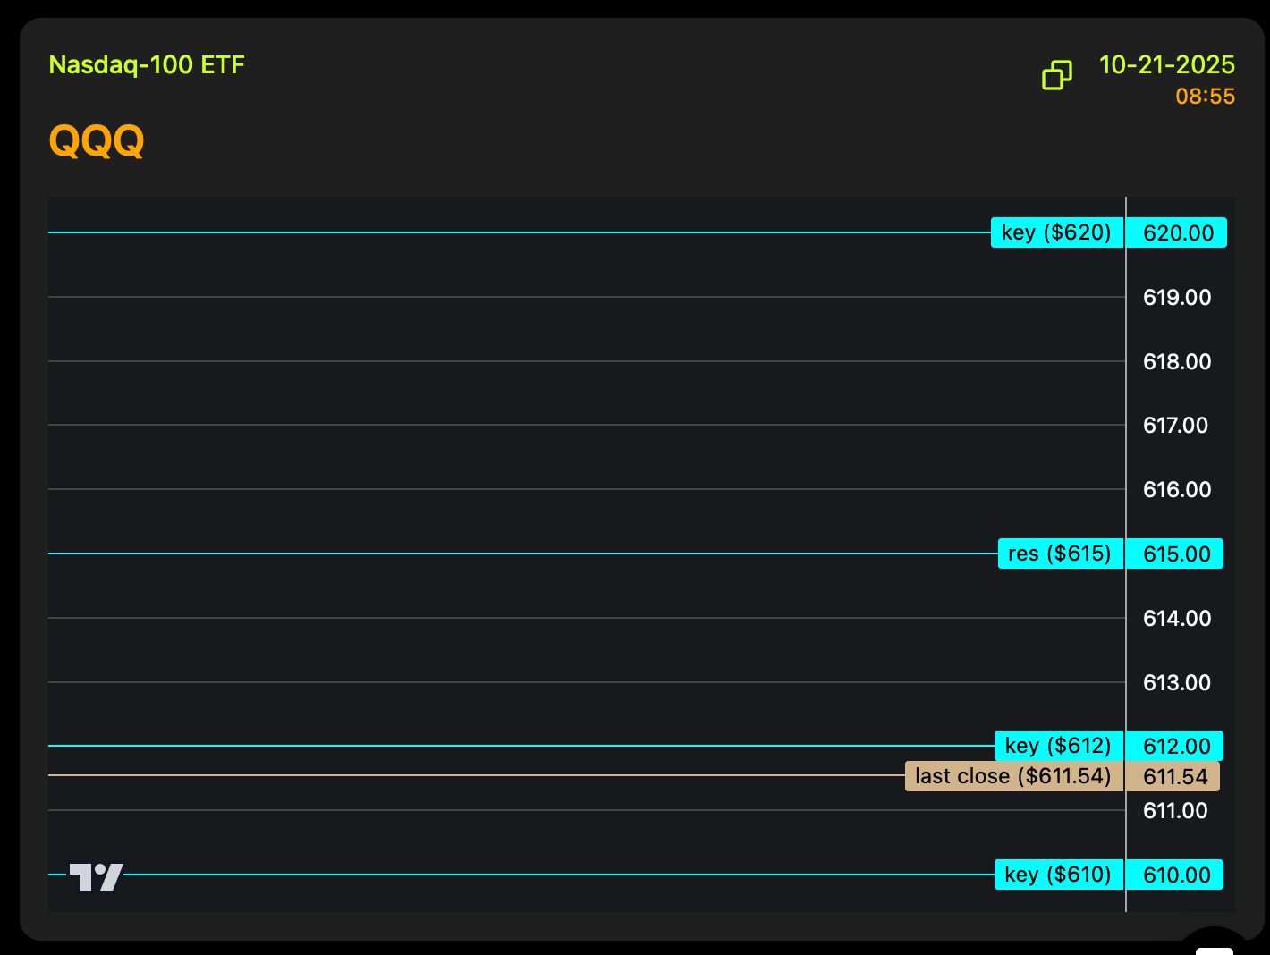The width and height of the screenshot is (1270, 955).
Task: Click the 620.00 cyan price tag
Action: pyautogui.click(x=1177, y=233)
